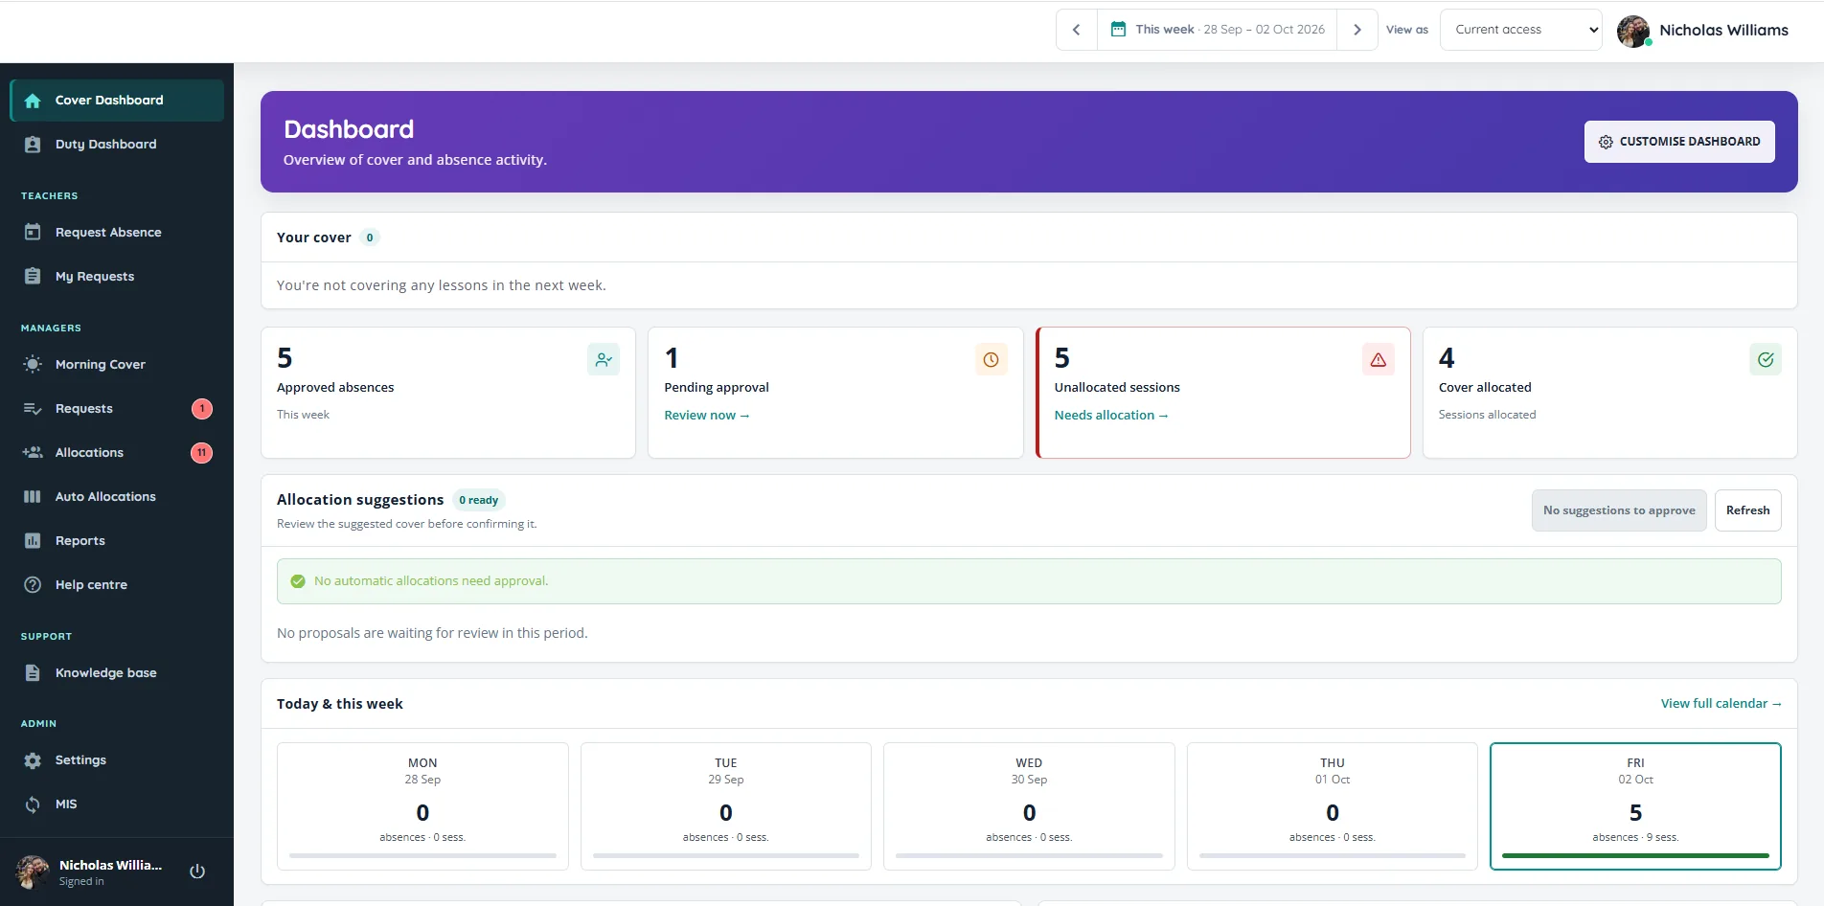1824x906 pixels.
Task: Select the THU 01 Oct day card
Action: (x=1333, y=806)
